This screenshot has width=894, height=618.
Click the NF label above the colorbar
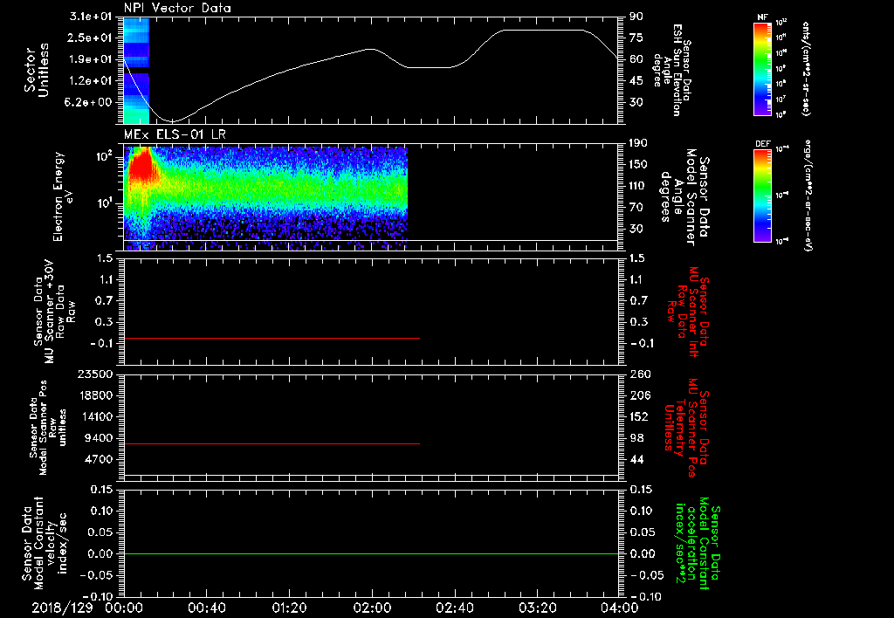tap(762, 17)
